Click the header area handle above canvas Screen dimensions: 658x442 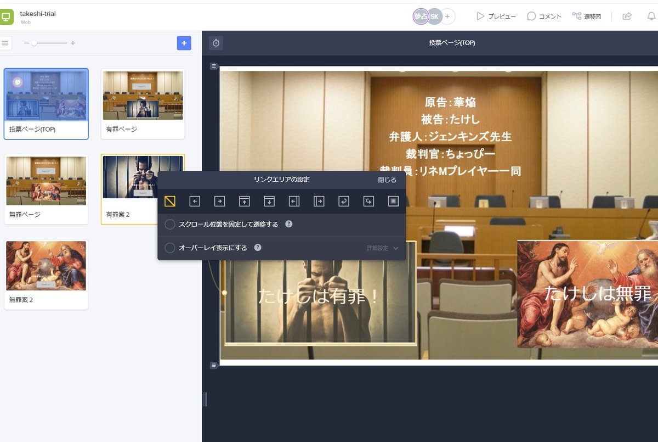click(x=214, y=66)
